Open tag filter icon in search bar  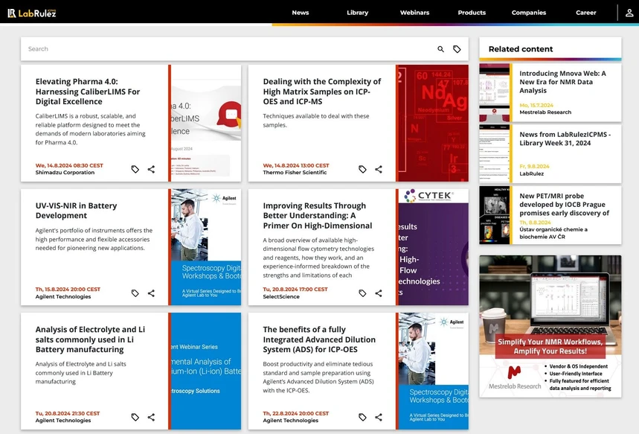point(457,49)
